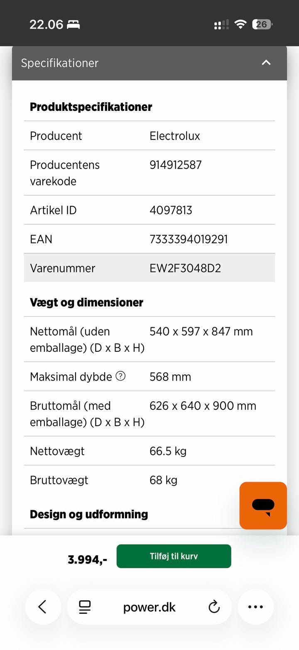
Task: Open the browser more options menu
Action: tap(255, 607)
